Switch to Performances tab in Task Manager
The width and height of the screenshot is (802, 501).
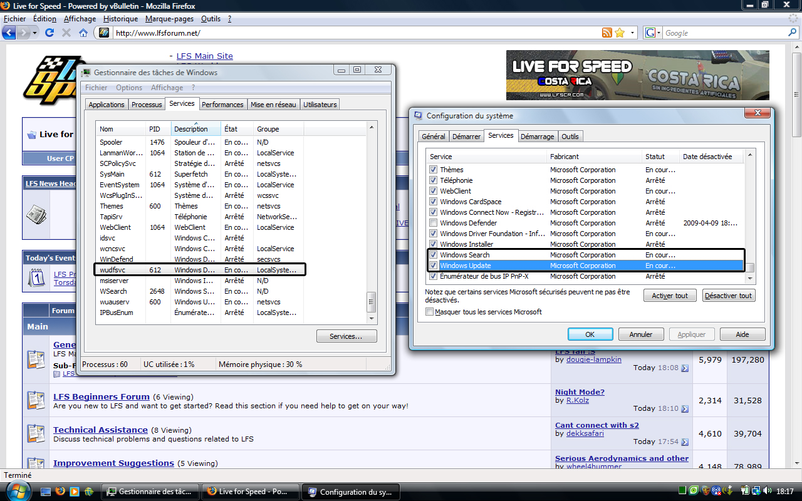pos(222,105)
